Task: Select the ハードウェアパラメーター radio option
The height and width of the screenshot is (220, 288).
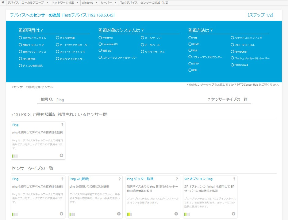Action: (x=57, y=45)
